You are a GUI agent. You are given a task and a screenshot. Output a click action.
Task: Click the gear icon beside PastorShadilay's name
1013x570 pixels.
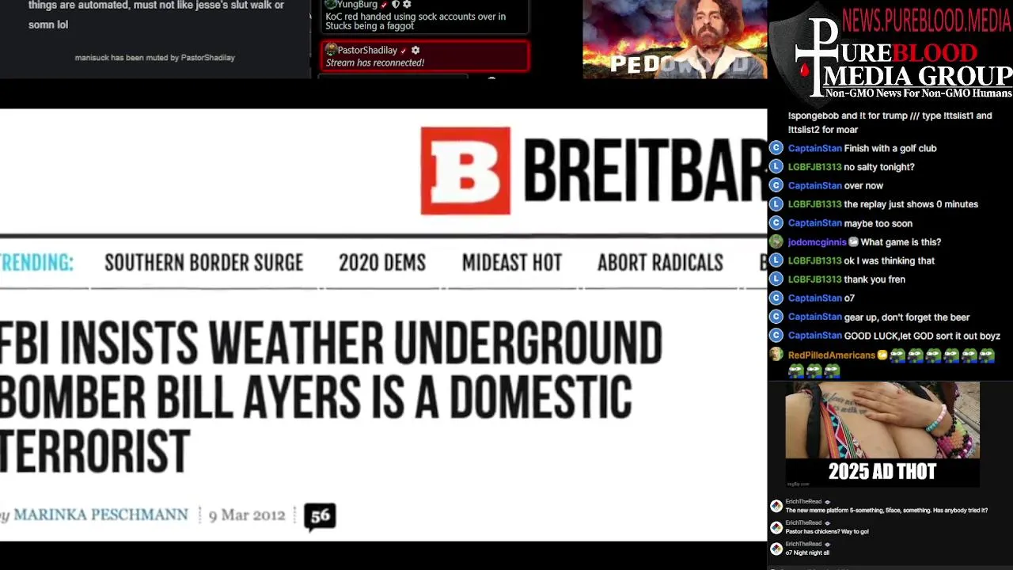tap(415, 50)
